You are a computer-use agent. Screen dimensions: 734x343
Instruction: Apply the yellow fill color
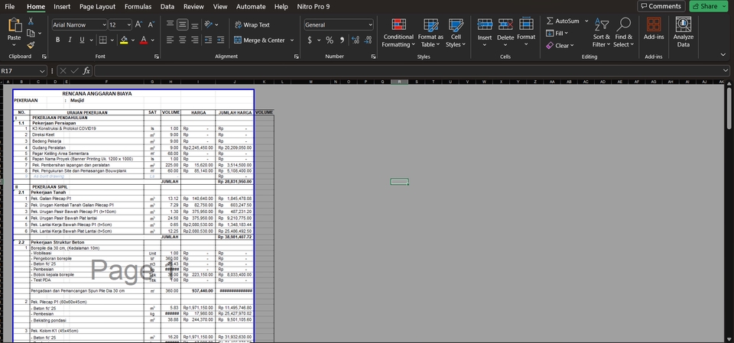[x=124, y=40]
